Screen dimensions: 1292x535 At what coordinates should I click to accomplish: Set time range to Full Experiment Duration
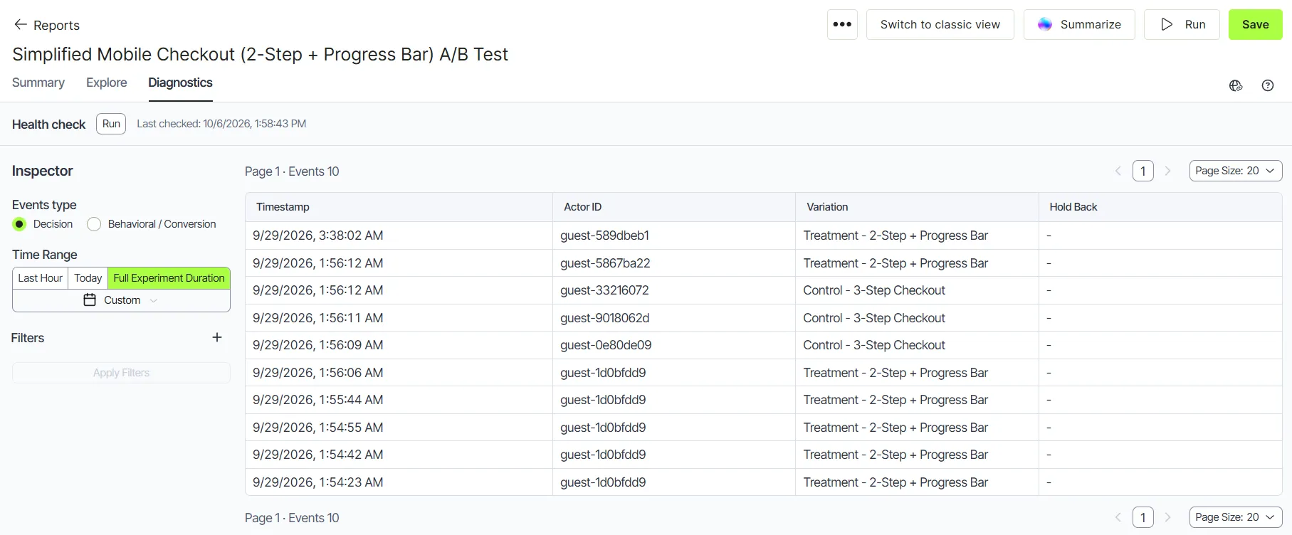tap(169, 278)
